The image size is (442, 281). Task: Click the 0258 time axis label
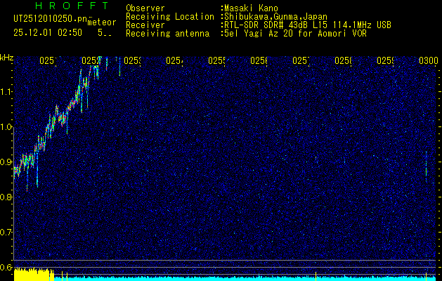[343, 60]
